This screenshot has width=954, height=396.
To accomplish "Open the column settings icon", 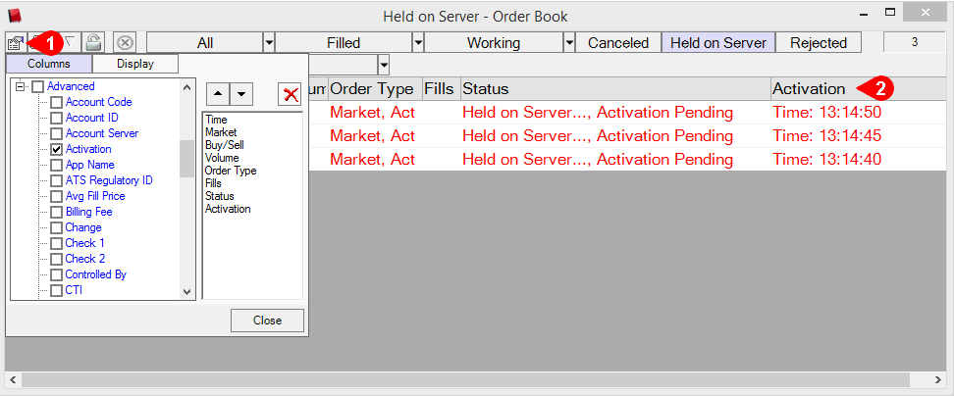I will coord(16,42).
